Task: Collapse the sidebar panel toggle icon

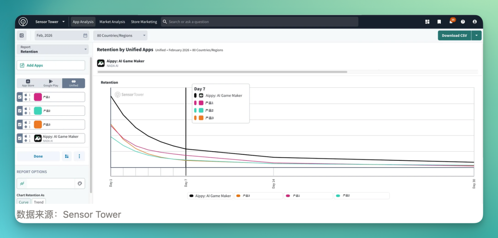Action: (x=22, y=35)
